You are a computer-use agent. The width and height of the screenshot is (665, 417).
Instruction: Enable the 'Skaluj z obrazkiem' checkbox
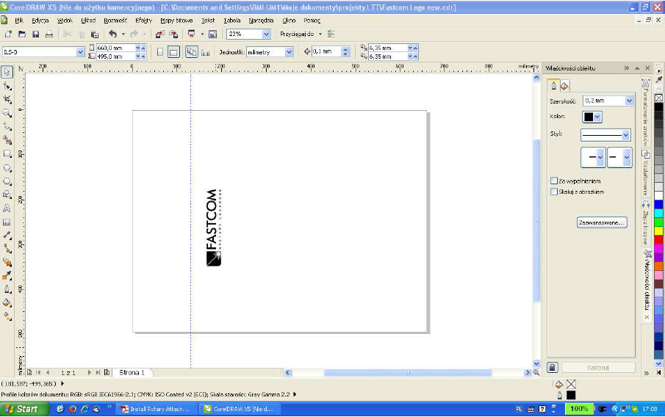(x=554, y=192)
